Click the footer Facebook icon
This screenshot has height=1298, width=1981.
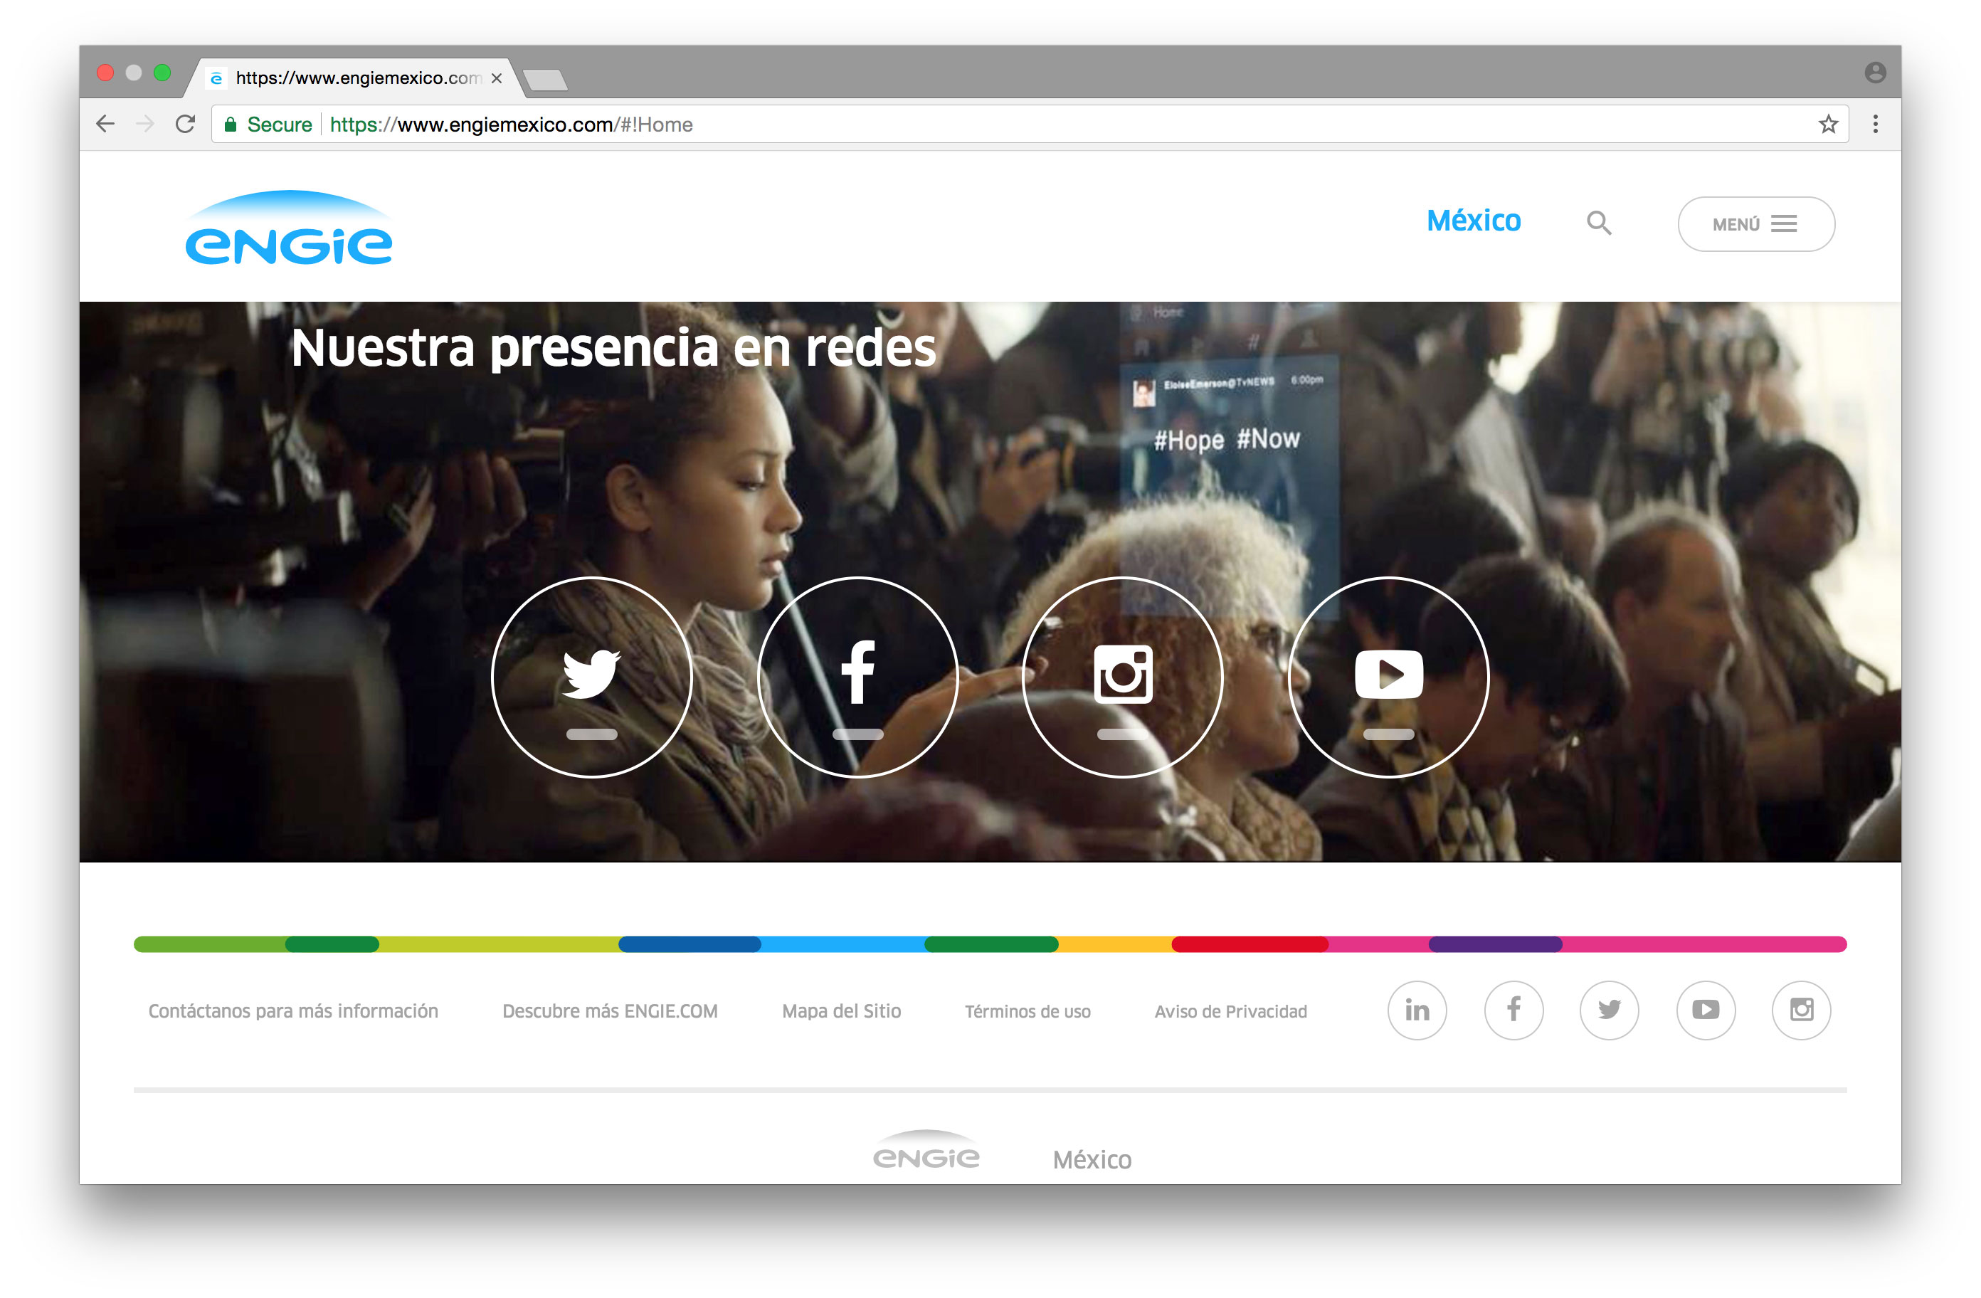[x=1514, y=1011]
